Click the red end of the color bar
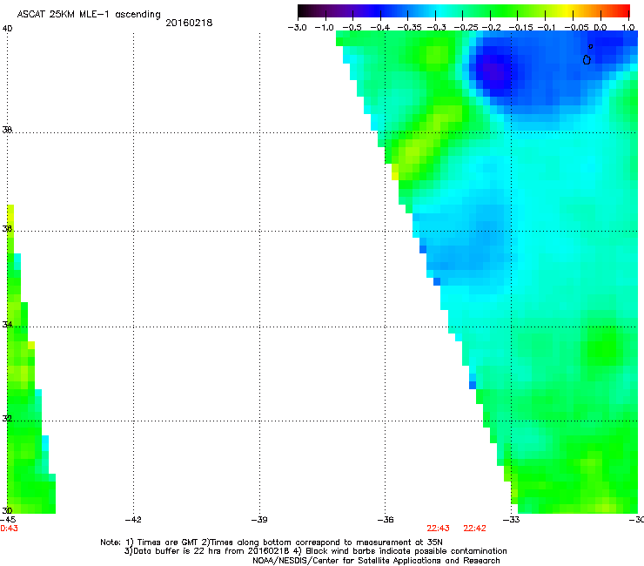The image size is (644, 566). click(622, 11)
